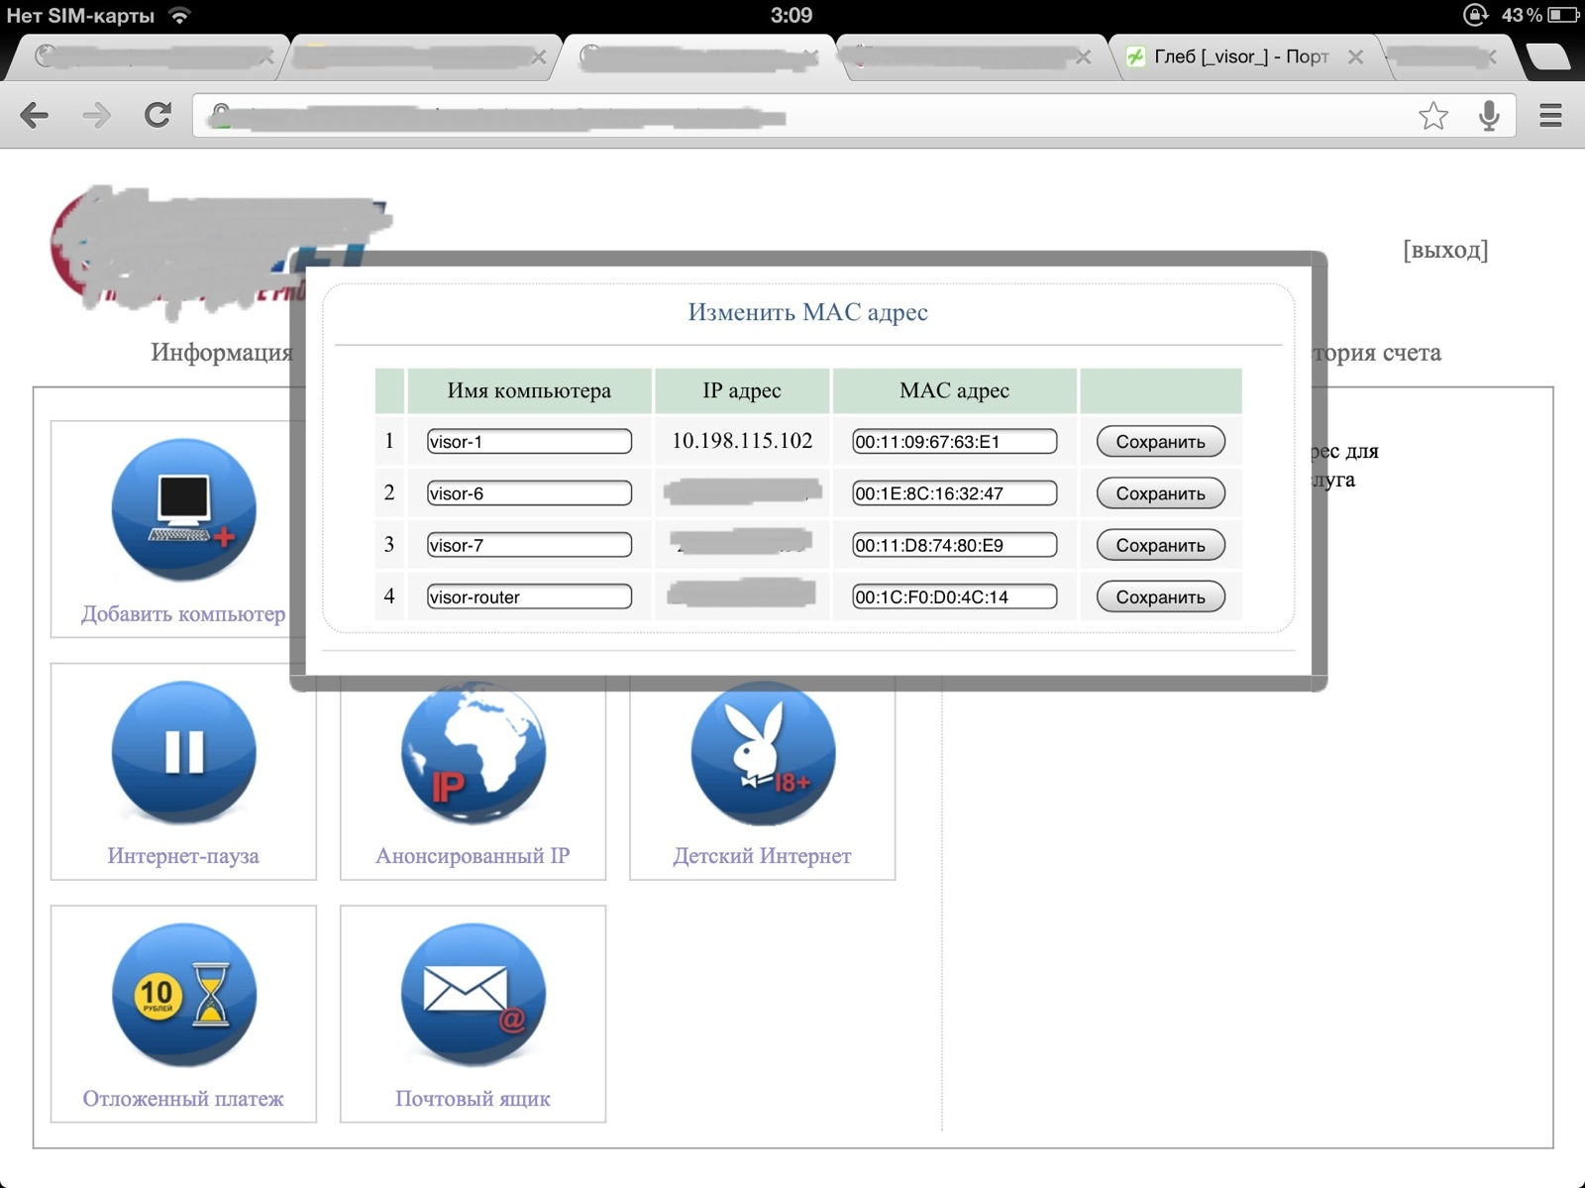This screenshot has height=1188, width=1585.
Task: Edit the visor-router computer name field
Action: [x=529, y=596]
